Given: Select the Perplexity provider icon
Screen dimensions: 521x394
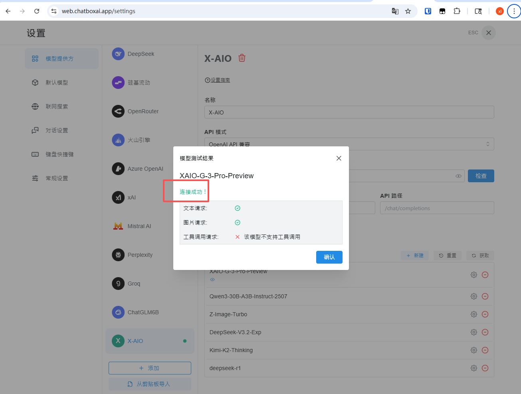Looking at the screenshot, I should (118, 255).
